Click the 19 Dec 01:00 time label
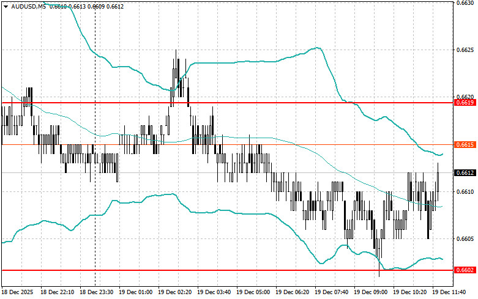The image size is (478, 299). (x=135, y=292)
